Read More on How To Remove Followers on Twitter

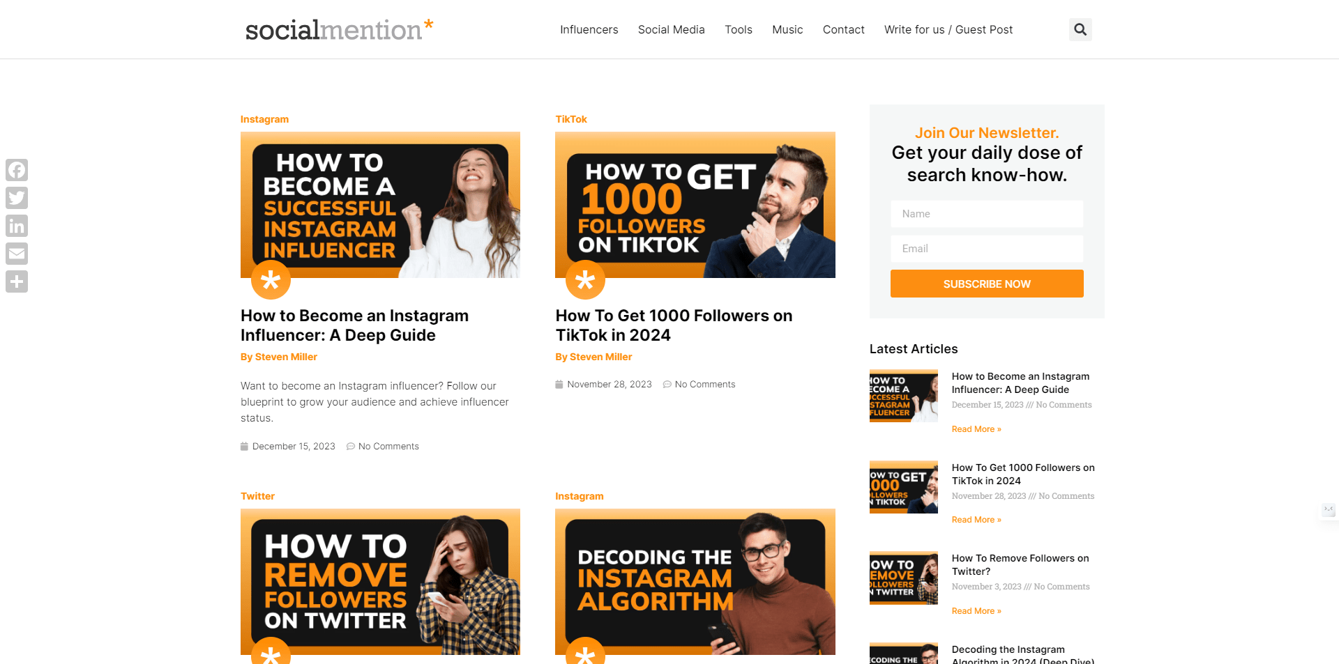976,611
